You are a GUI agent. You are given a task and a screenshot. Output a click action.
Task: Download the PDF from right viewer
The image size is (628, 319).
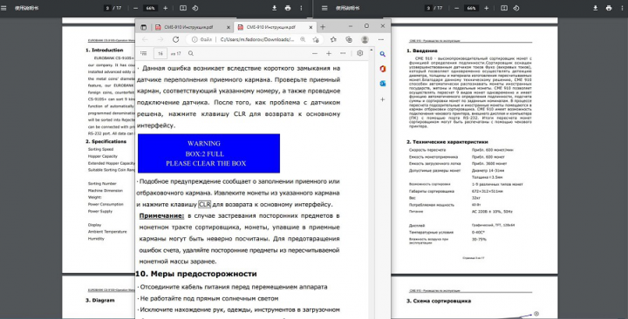coord(596,8)
